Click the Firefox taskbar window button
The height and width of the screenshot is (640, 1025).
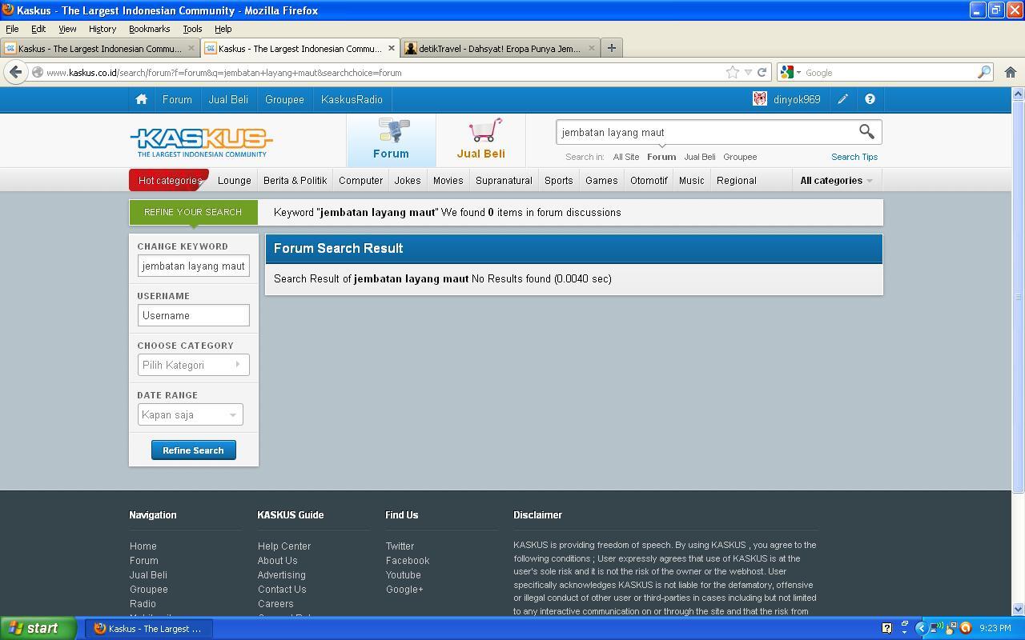[x=149, y=628]
